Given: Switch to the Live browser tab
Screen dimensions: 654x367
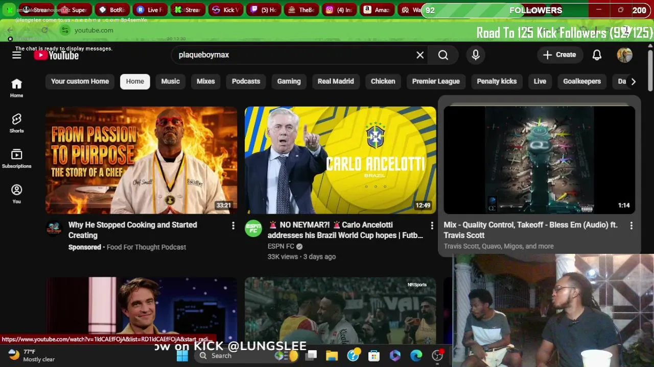Looking at the screenshot, I should (149, 10).
